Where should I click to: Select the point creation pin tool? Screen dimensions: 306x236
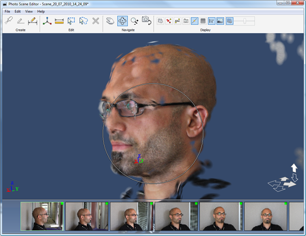pos(8,21)
